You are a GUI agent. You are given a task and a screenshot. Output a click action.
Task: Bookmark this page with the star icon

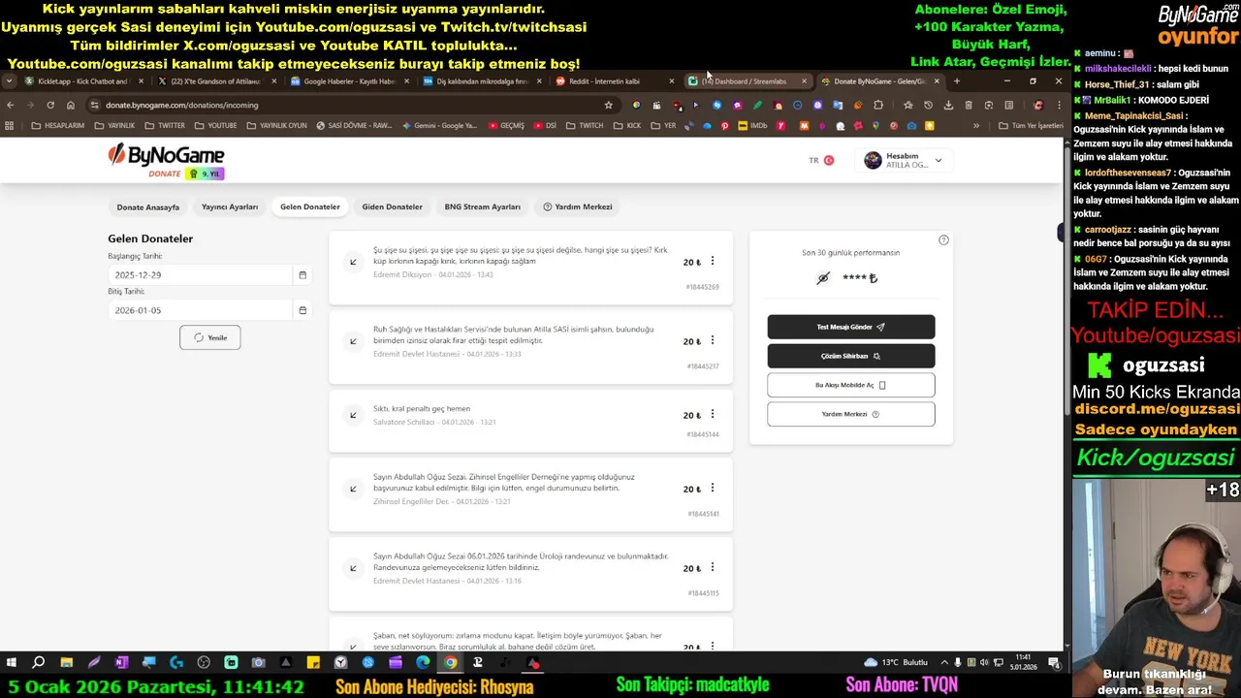[609, 105]
